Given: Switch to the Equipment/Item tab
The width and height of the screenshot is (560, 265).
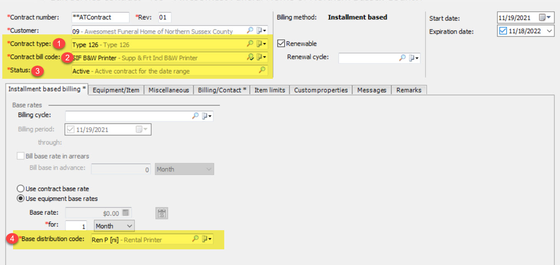Looking at the screenshot, I should [116, 90].
